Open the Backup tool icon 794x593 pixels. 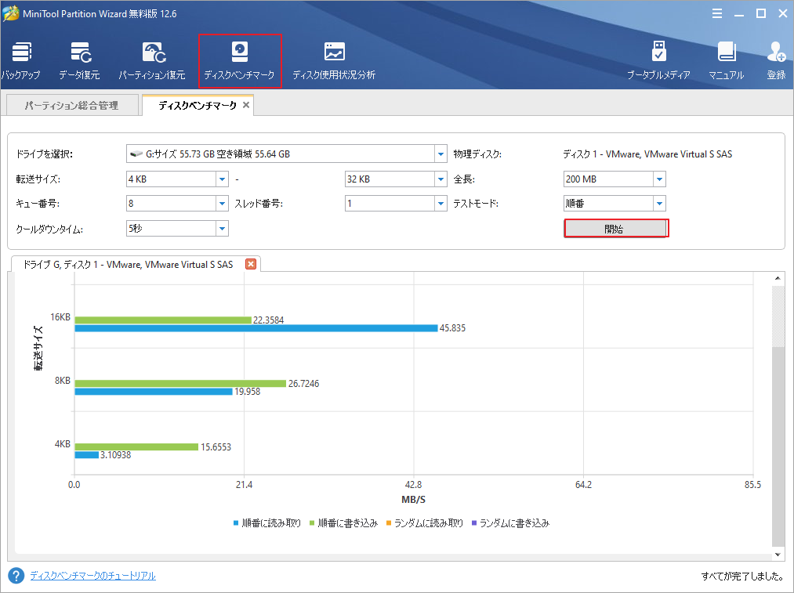(20, 61)
